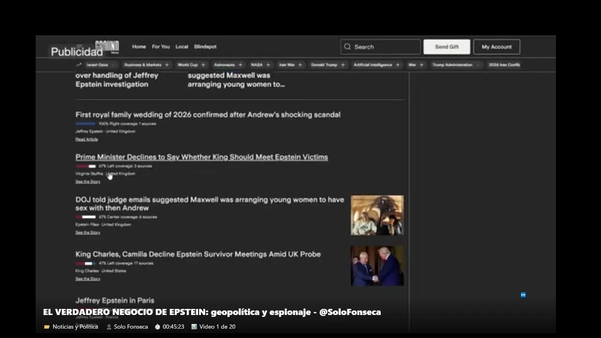Open My Account
Image resolution: width=601 pixels, height=338 pixels.
point(497,46)
